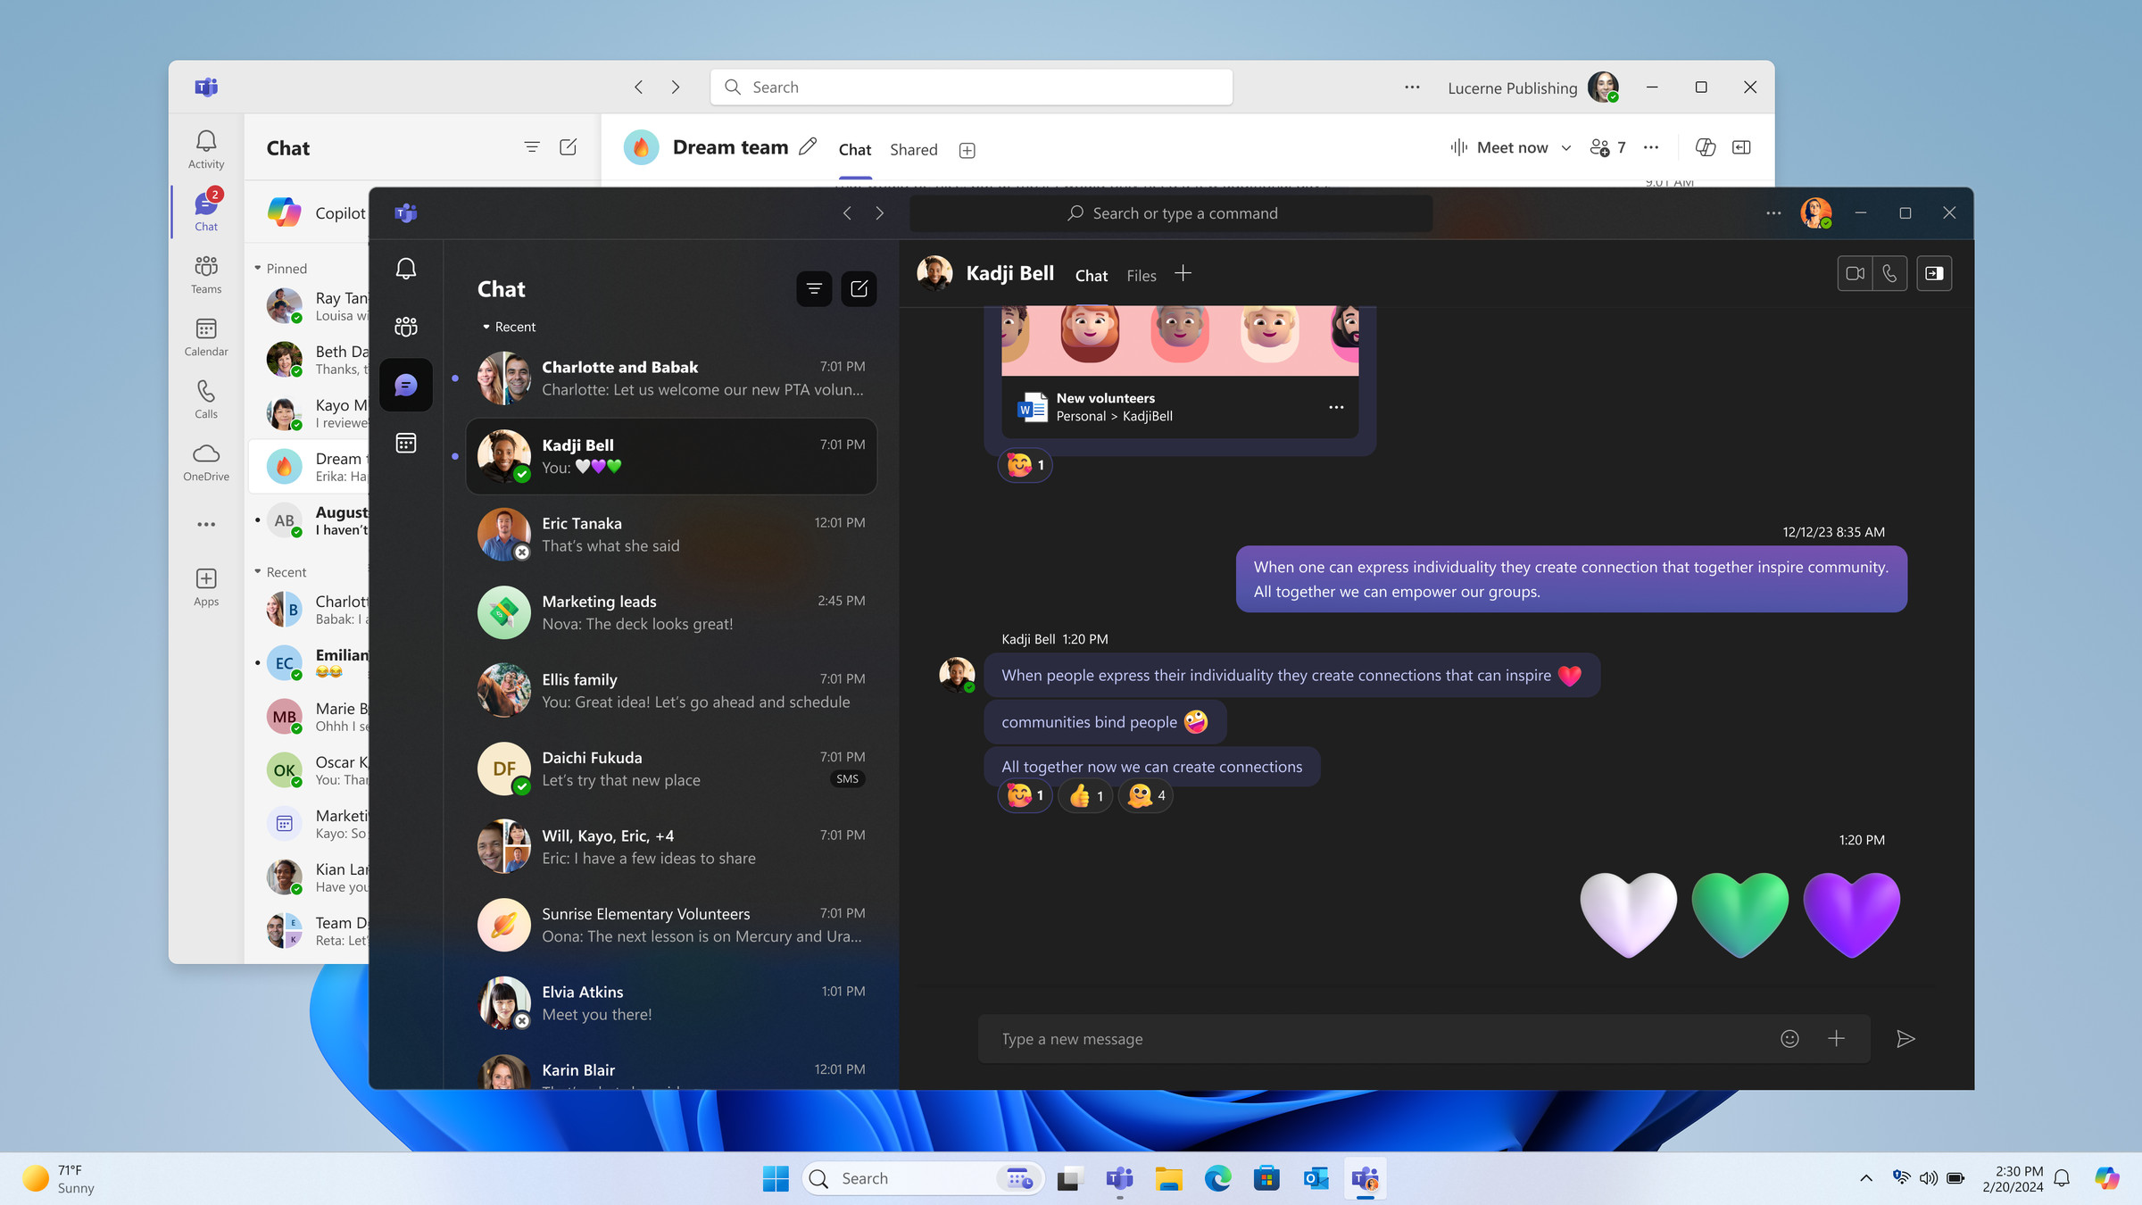Toggle the heart-face reaction on Kadji's message
2142x1205 pixels.
[1024, 795]
